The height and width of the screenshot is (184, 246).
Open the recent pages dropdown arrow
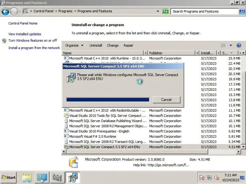click(20, 11)
